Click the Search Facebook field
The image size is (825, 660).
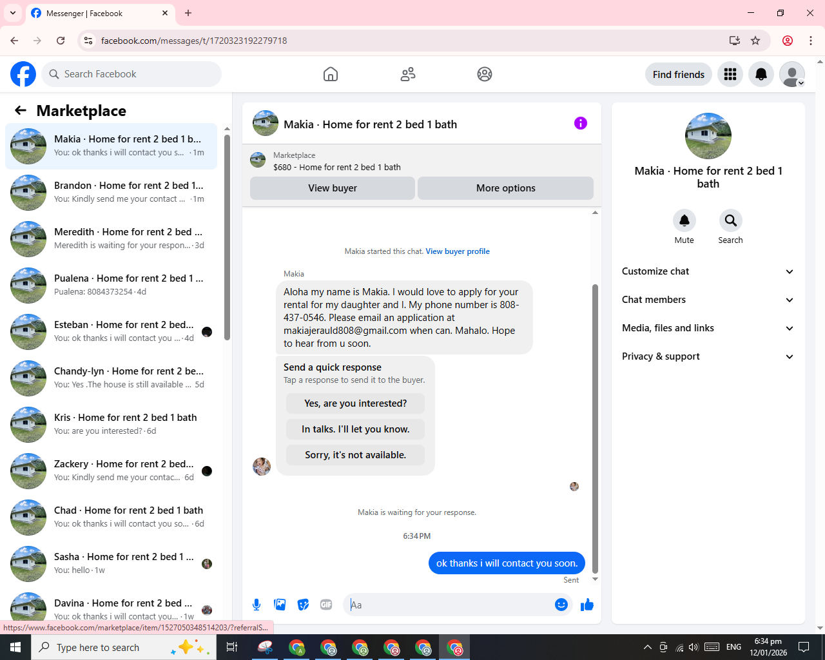[x=131, y=74]
